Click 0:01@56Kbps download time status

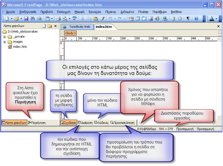click(x=147, y=129)
